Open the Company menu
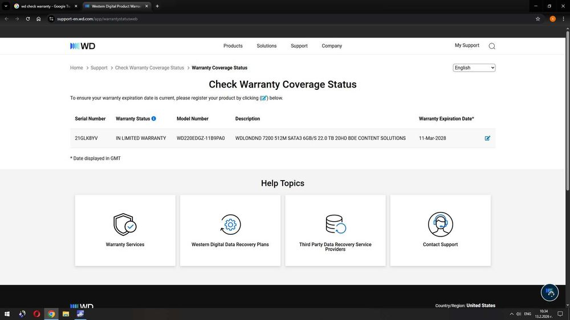Image resolution: width=570 pixels, height=320 pixels. pos(332,46)
